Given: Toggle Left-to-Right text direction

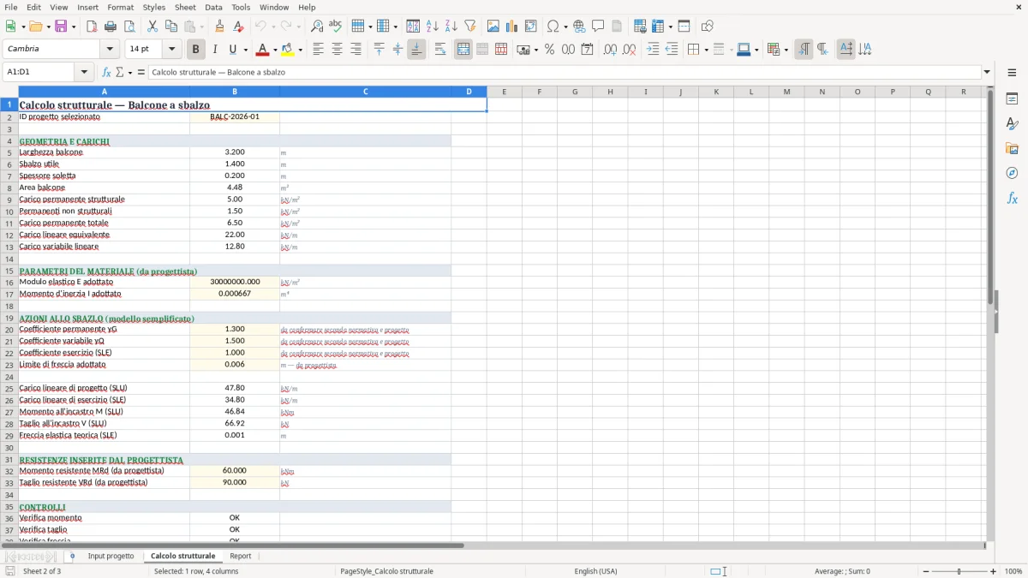Looking at the screenshot, I should coord(804,50).
